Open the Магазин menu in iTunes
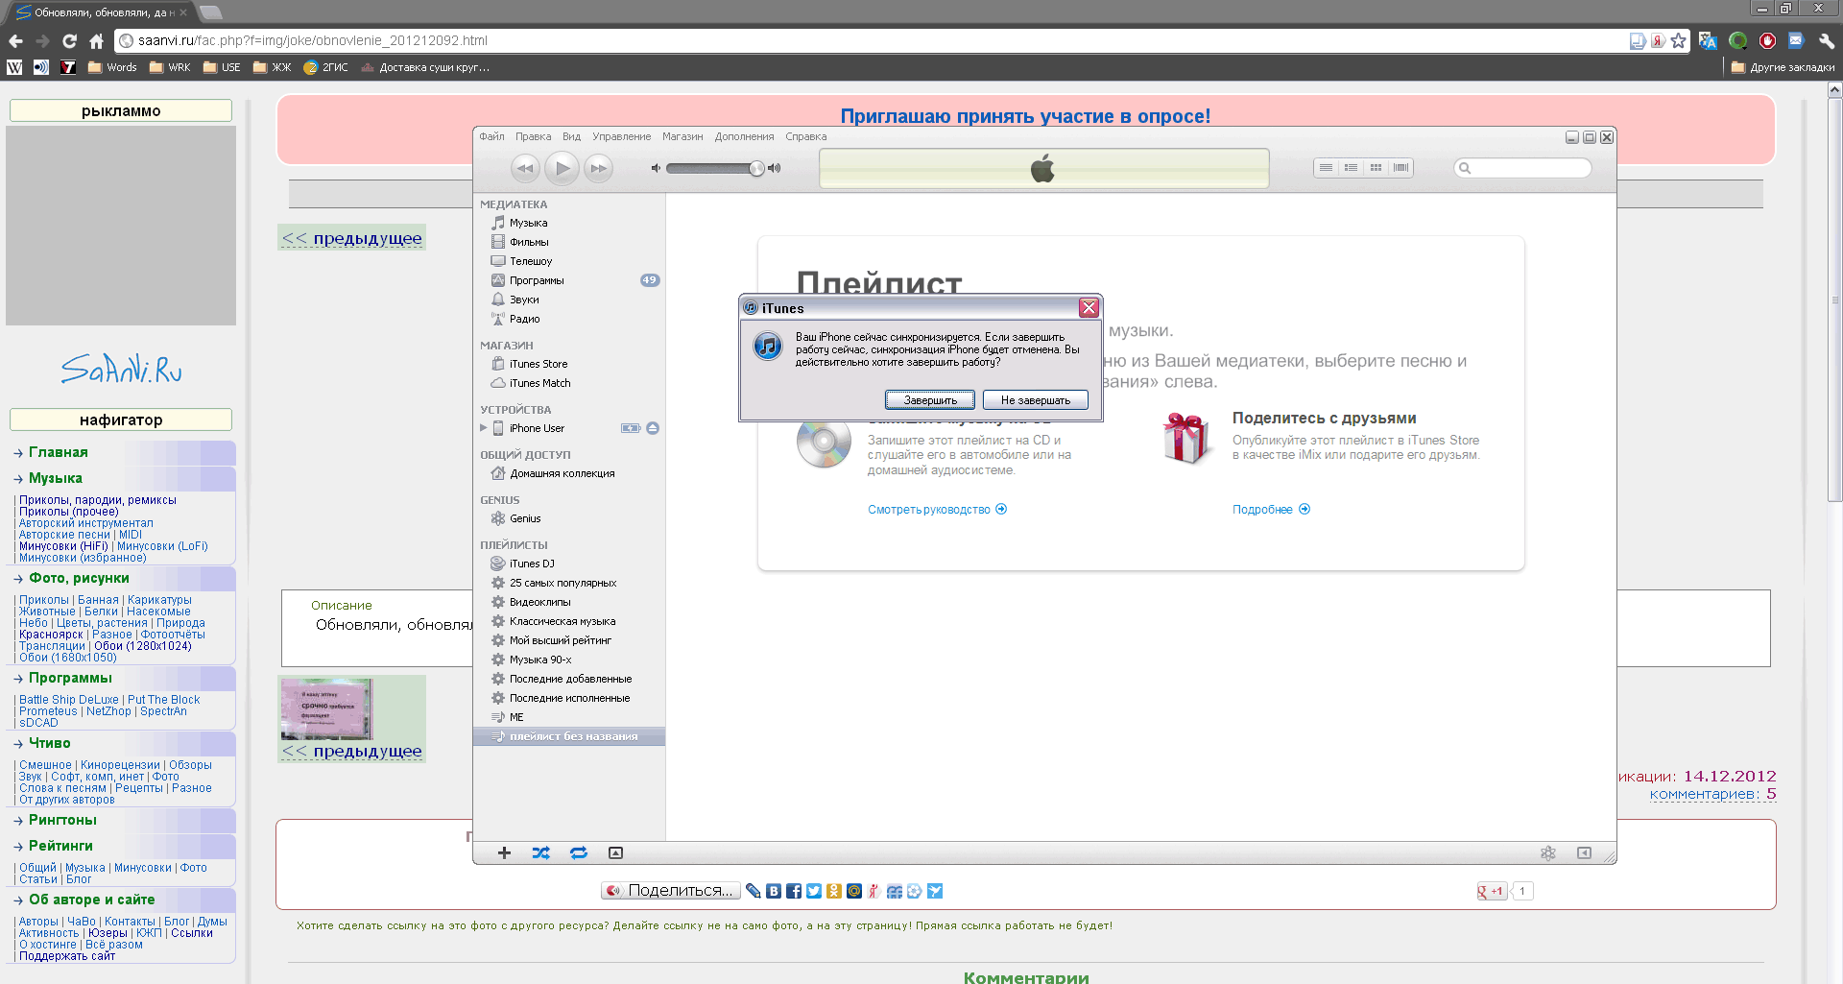This screenshot has width=1843, height=984. [x=682, y=136]
